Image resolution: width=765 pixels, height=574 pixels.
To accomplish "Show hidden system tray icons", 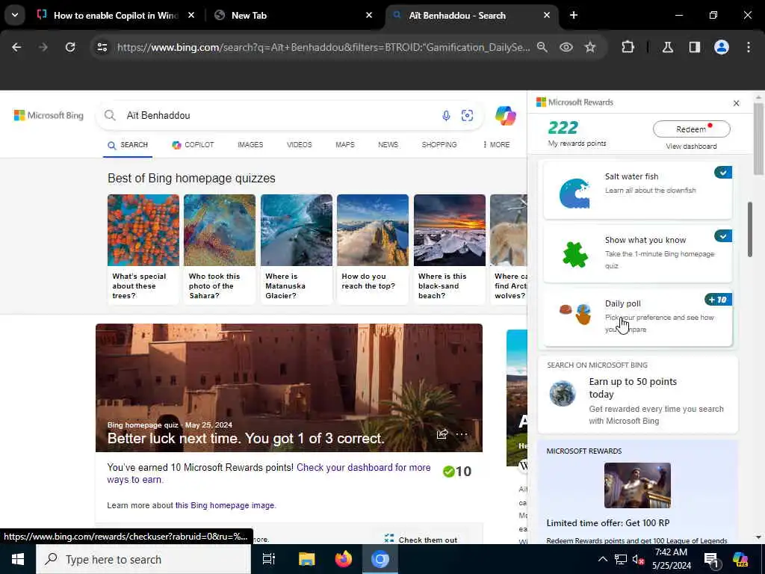I will coord(603,559).
